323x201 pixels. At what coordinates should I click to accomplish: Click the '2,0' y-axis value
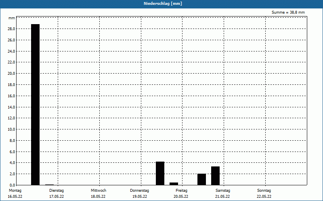[x=12, y=174]
